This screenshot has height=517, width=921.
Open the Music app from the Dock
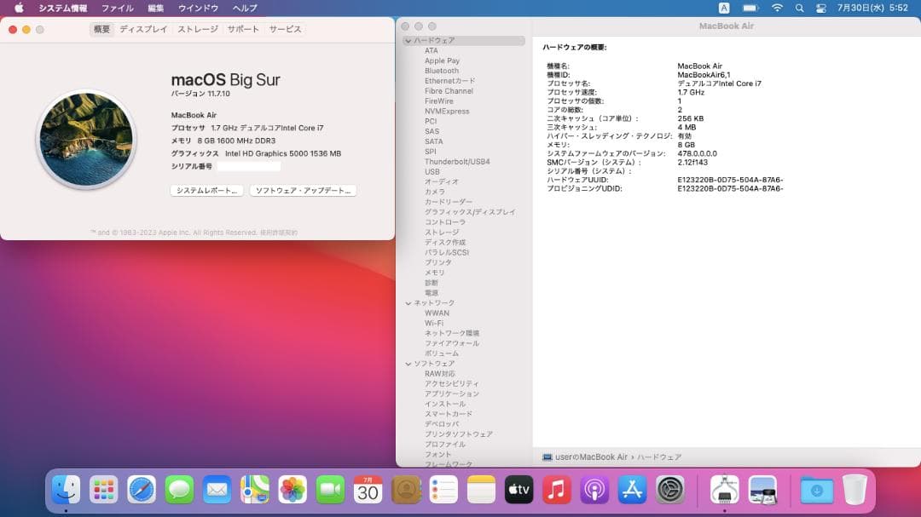pyautogui.click(x=556, y=490)
